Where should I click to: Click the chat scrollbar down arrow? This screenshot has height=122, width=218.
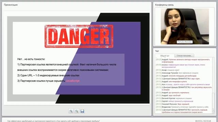(x=213, y=113)
